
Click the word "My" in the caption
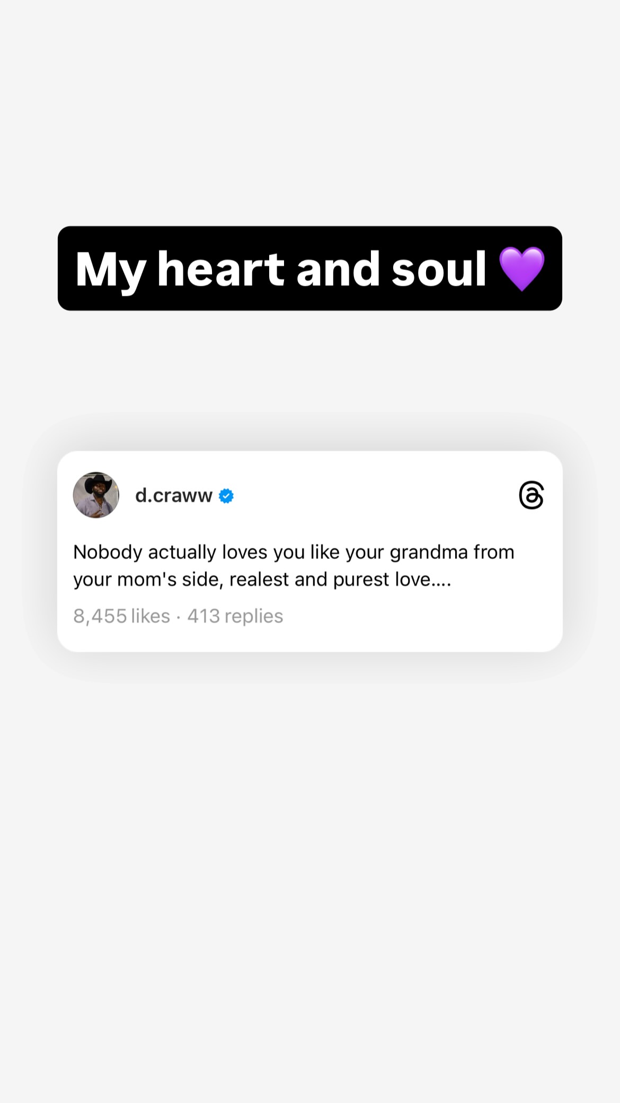[110, 270]
